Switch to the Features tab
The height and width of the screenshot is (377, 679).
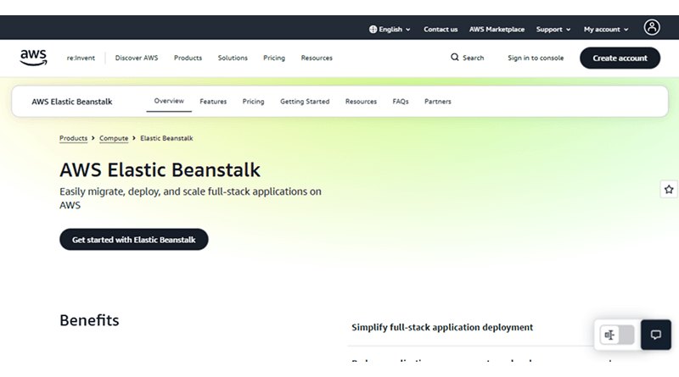coord(213,102)
